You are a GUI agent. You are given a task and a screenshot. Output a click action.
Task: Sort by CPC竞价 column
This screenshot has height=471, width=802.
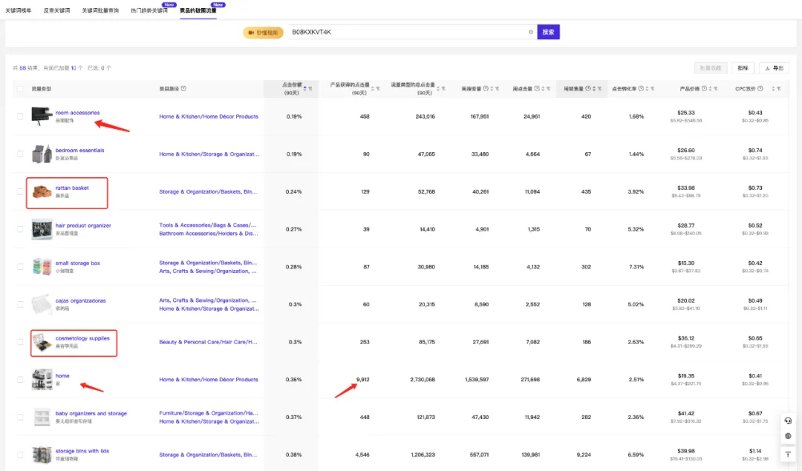click(773, 89)
